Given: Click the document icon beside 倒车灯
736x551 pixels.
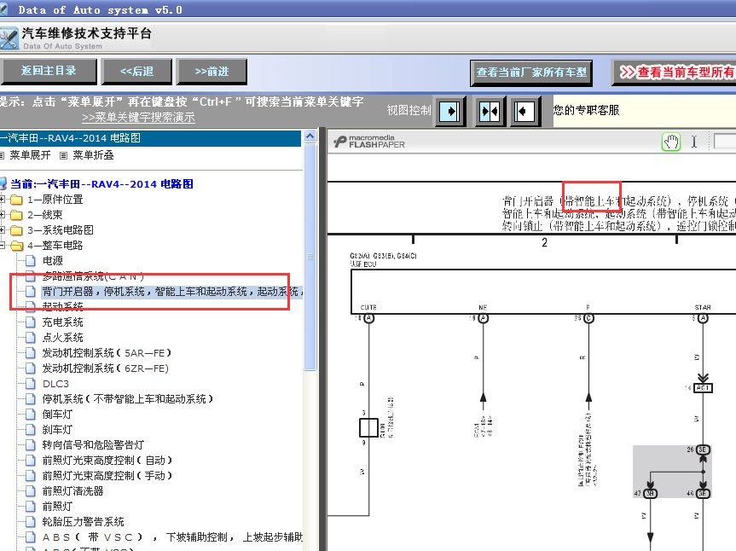Looking at the screenshot, I should [x=30, y=415].
